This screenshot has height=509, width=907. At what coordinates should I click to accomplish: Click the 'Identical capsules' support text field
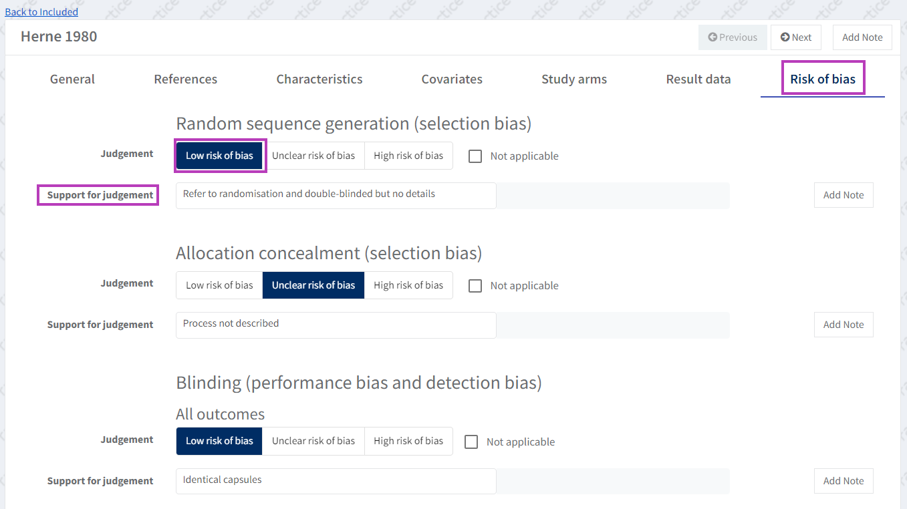pyautogui.click(x=336, y=481)
